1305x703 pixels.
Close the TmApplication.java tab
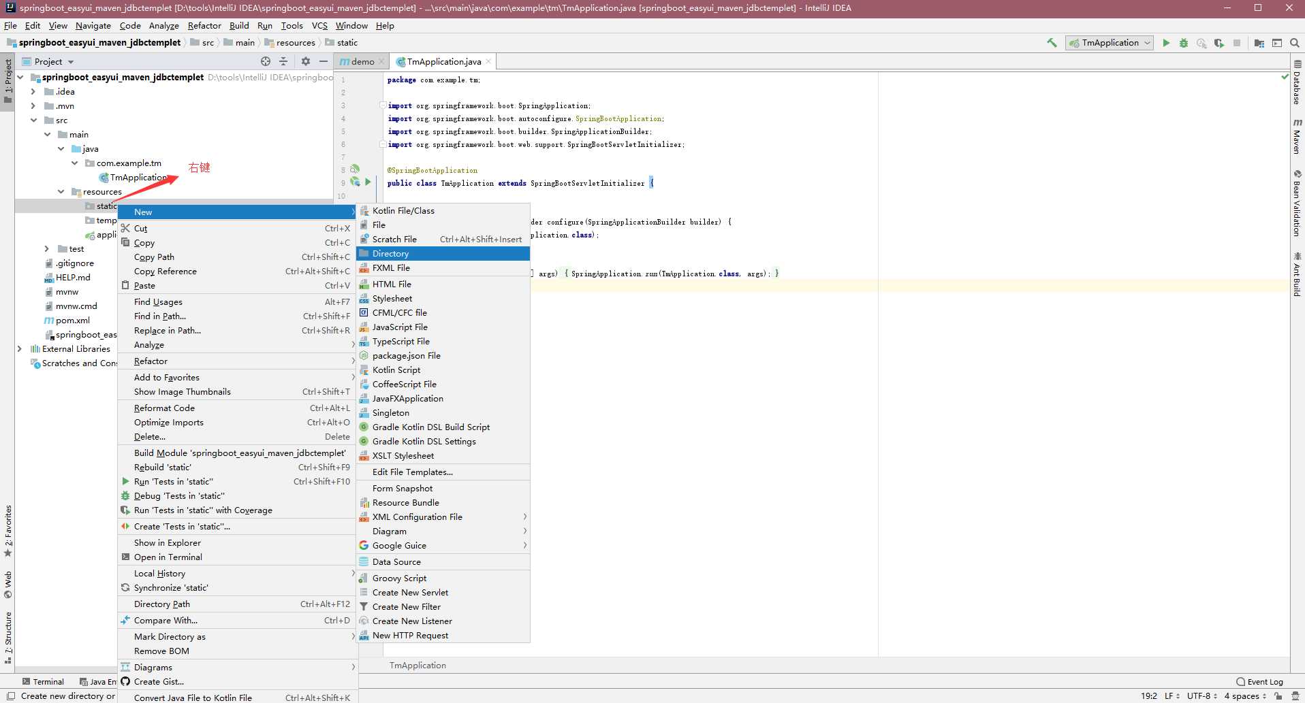[488, 61]
